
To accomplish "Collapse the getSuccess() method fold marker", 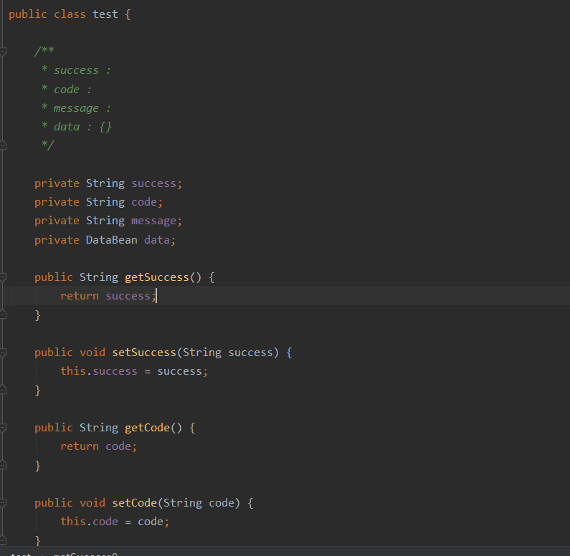I will click(3, 277).
